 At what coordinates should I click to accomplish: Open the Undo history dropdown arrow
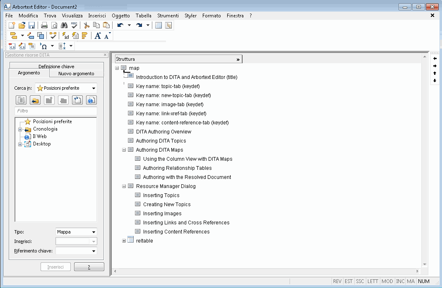point(129,25)
